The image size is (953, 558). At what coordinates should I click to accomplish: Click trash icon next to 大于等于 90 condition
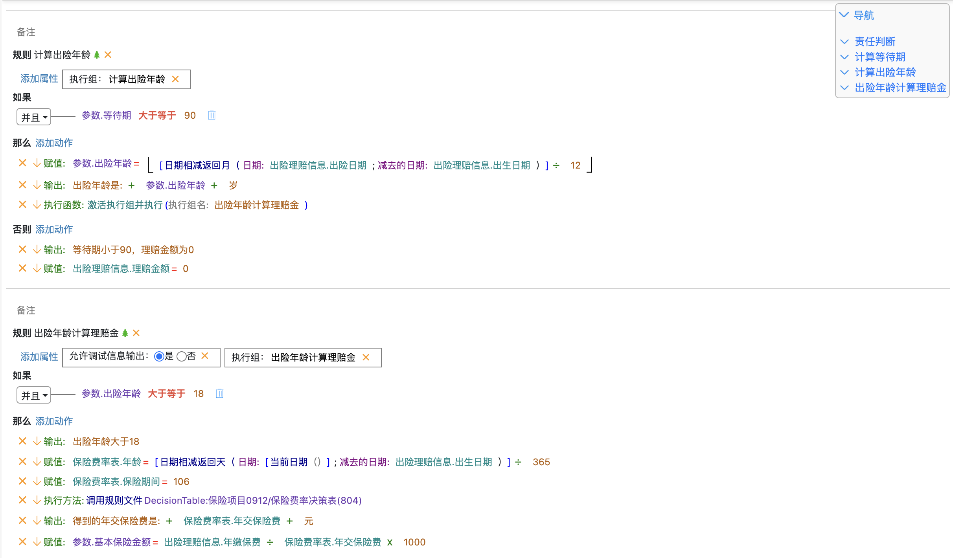(x=212, y=116)
